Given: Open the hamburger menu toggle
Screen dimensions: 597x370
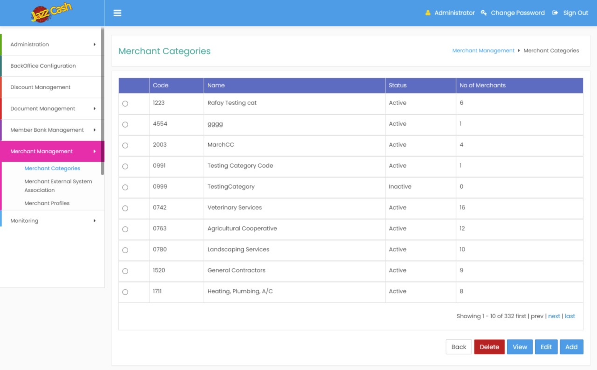Looking at the screenshot, I should [118, 13].
